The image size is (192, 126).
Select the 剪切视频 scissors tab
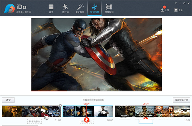94,8
